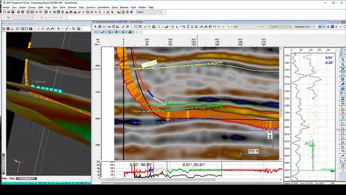Click the last icon in 3D view toolbar
346x195 pixels.
pos(79,29)
